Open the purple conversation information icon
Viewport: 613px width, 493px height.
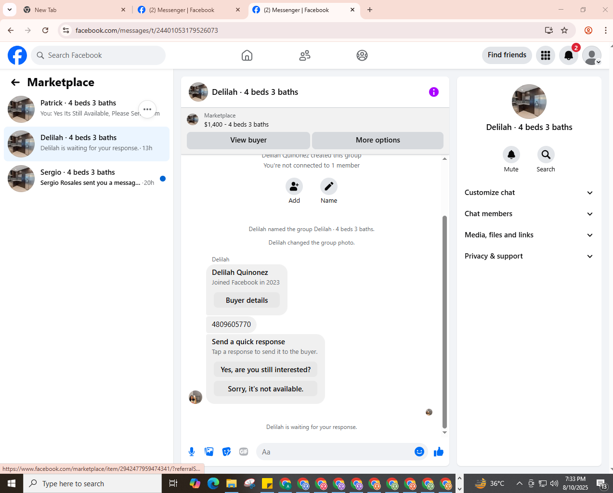434,92
